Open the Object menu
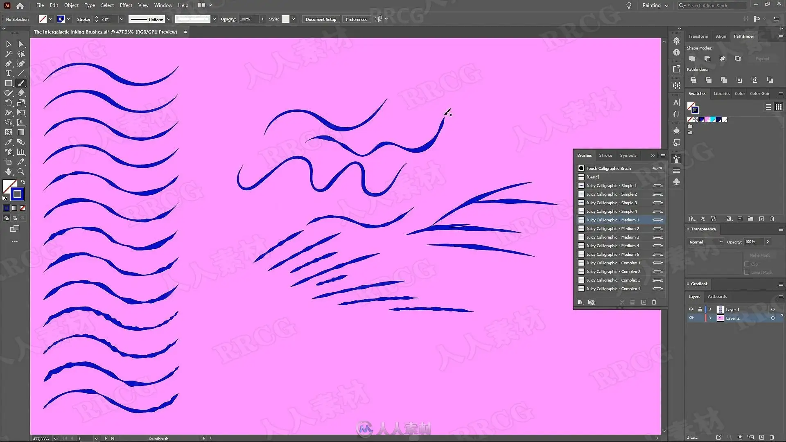The height and width of the screenshot is (442, 786). click(71, 5)
